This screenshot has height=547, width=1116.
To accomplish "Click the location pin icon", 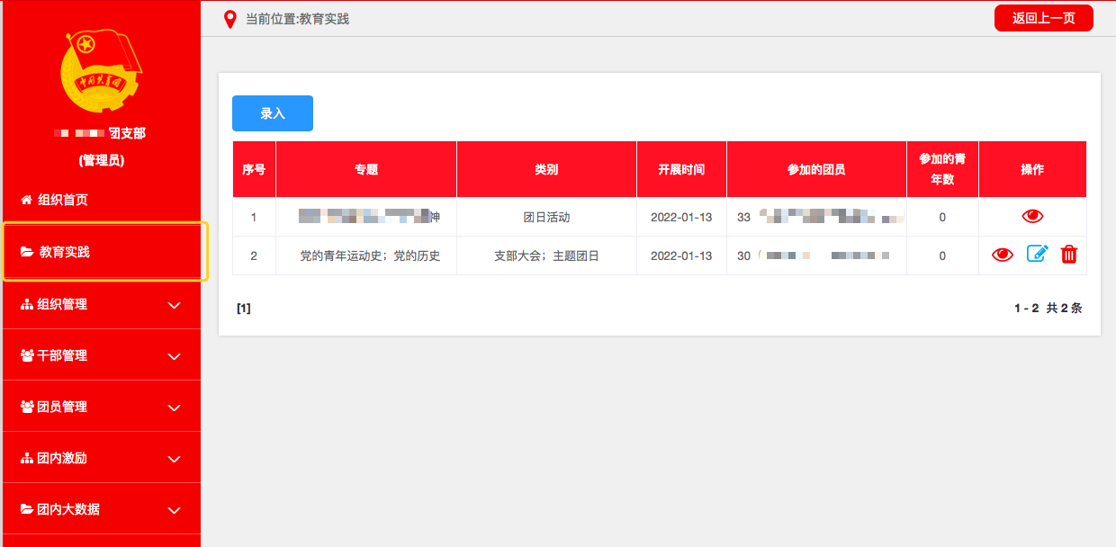I will click(x=230, y=19).
